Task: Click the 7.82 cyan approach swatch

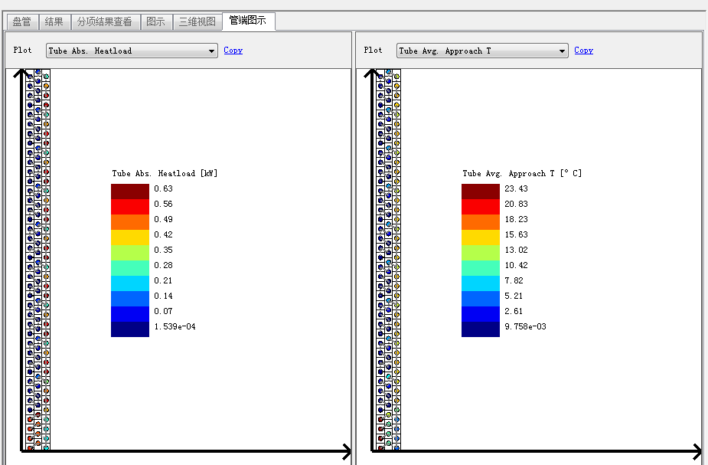Action: click(481, 283)
